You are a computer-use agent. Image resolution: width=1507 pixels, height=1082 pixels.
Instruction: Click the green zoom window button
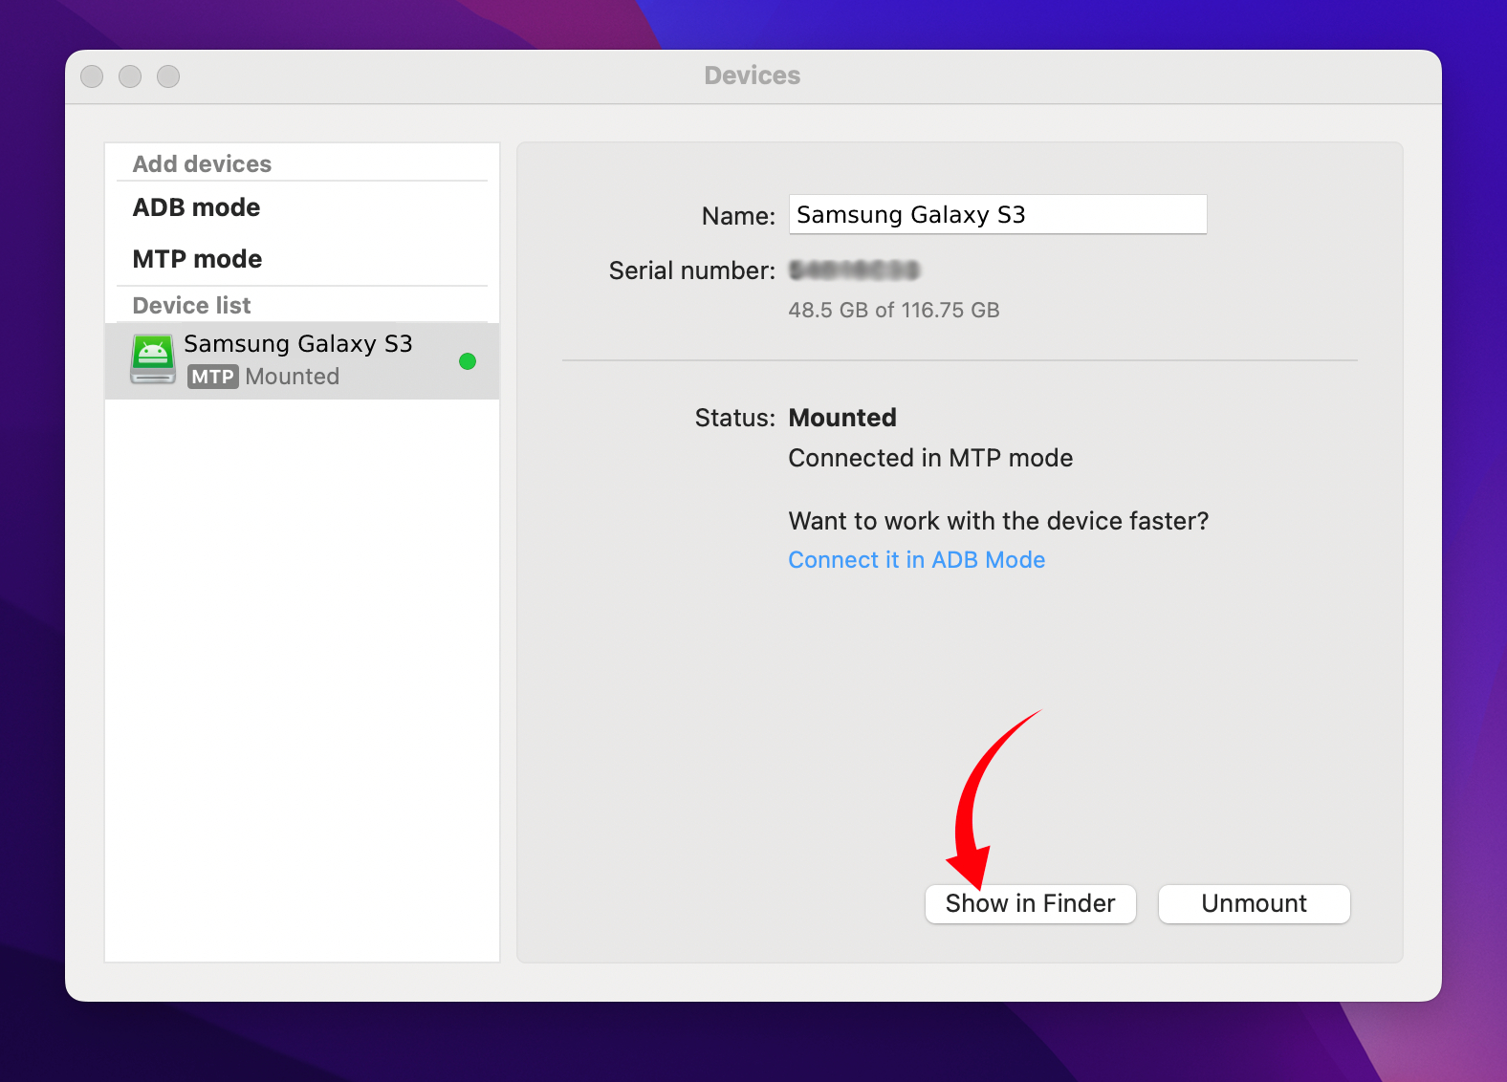(168, 76)
